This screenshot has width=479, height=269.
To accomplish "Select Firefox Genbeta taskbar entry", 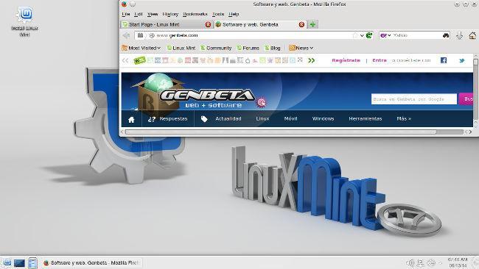I will 91,262.
